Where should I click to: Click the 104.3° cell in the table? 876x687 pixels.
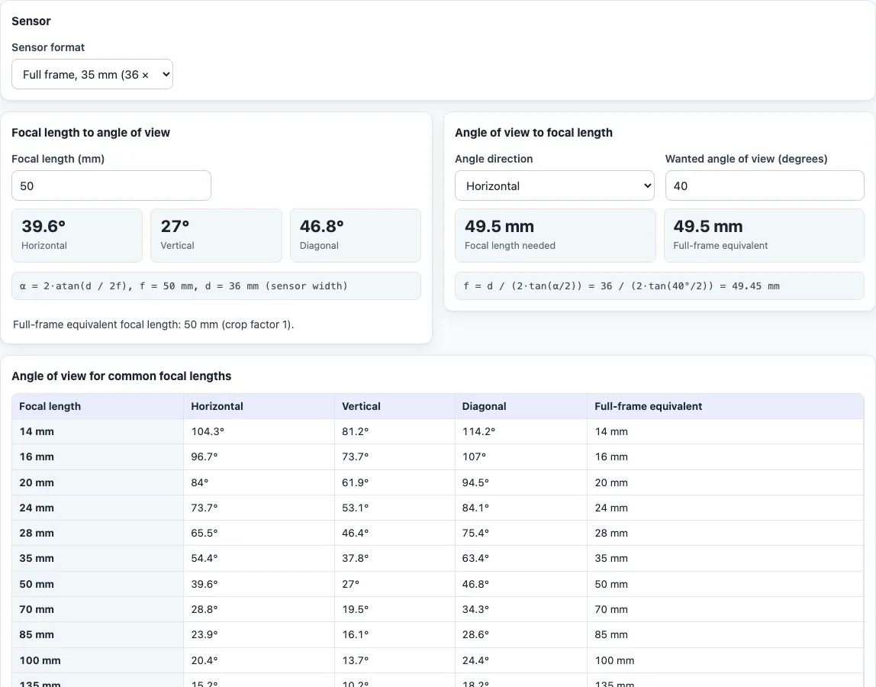(259, 431)
